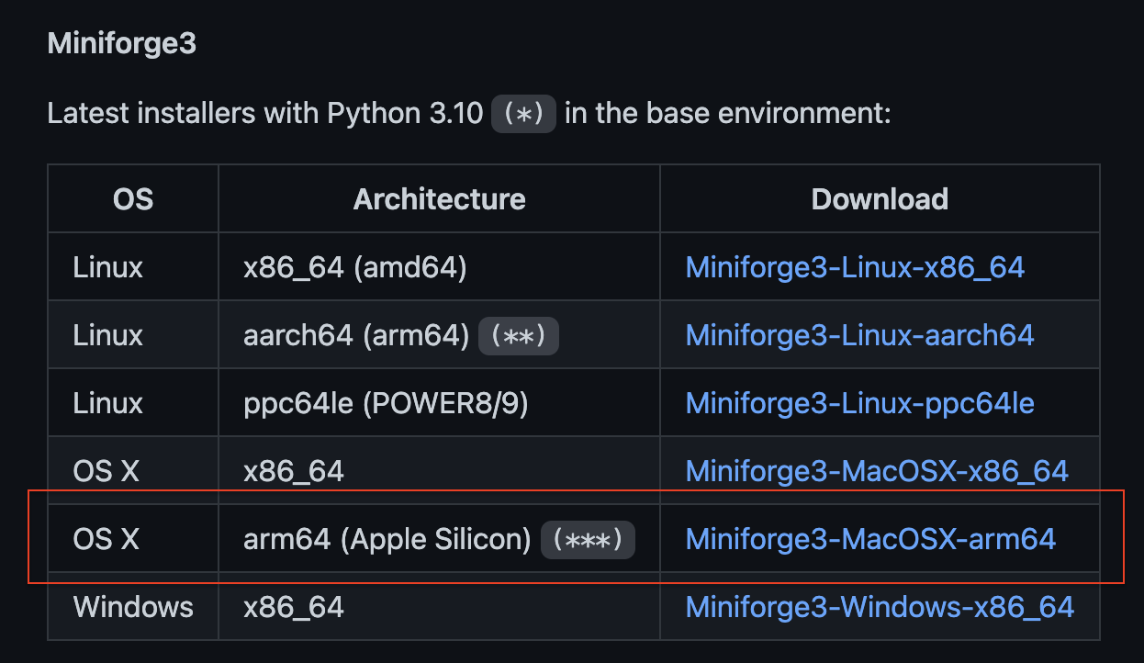The height and width of the screenshot is (663, 1144).
Task: Select the 'arm64 (Apple Silicon)' text
Action: click(387, 539)
